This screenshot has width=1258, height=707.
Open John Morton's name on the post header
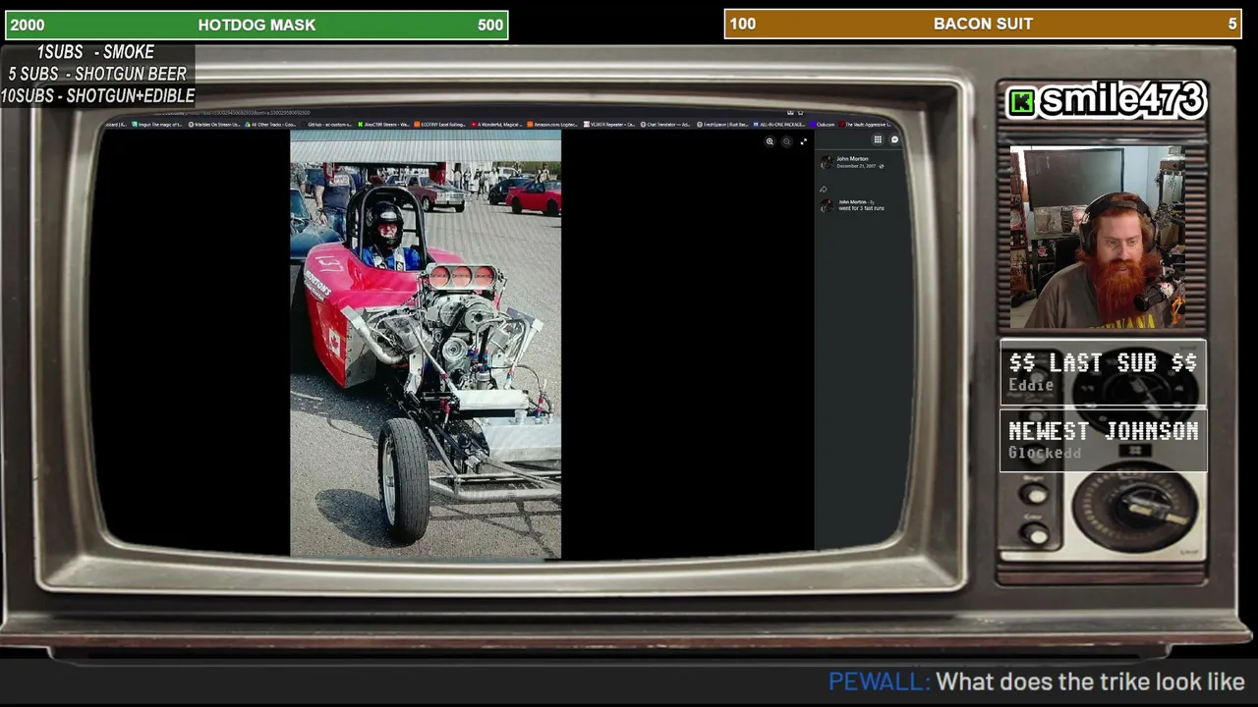(x=852, y=159)
